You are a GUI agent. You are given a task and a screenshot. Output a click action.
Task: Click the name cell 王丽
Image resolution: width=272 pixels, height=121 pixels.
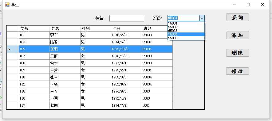click(x=65, y=56)
